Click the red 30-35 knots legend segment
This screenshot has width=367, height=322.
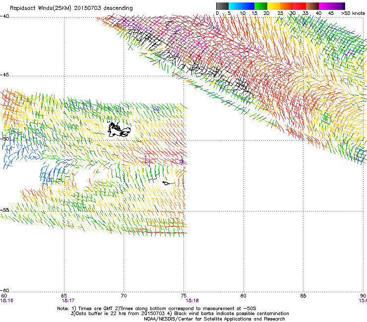tap(300, 6)
